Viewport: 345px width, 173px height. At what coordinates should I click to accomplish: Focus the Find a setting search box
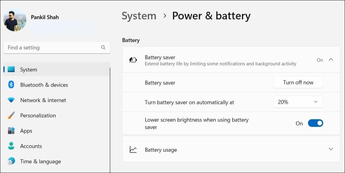(52, 47)
